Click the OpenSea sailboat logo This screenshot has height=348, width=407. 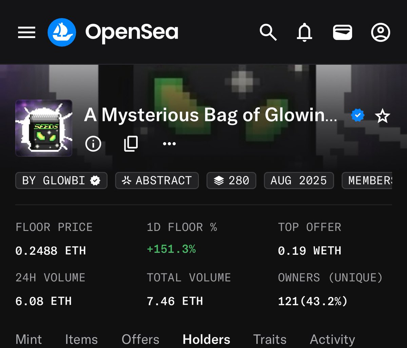62,33
